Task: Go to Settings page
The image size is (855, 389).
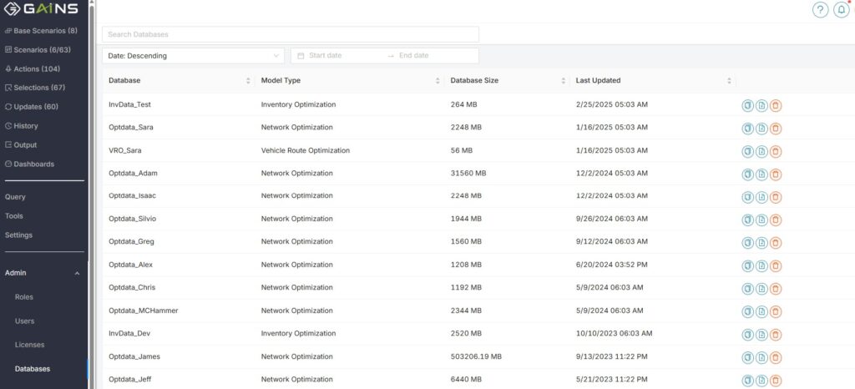Action: tap(18, 235)
